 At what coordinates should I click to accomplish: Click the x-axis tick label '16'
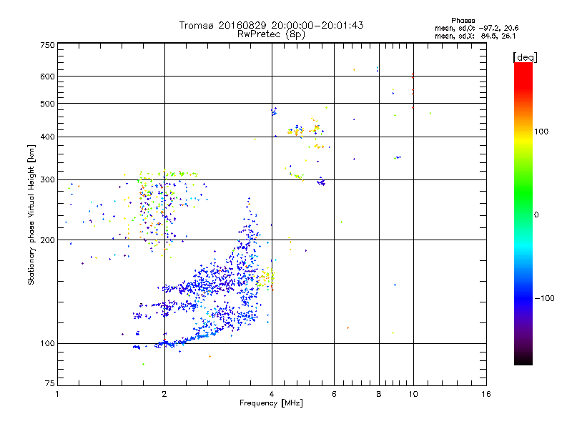pos(486,394)
